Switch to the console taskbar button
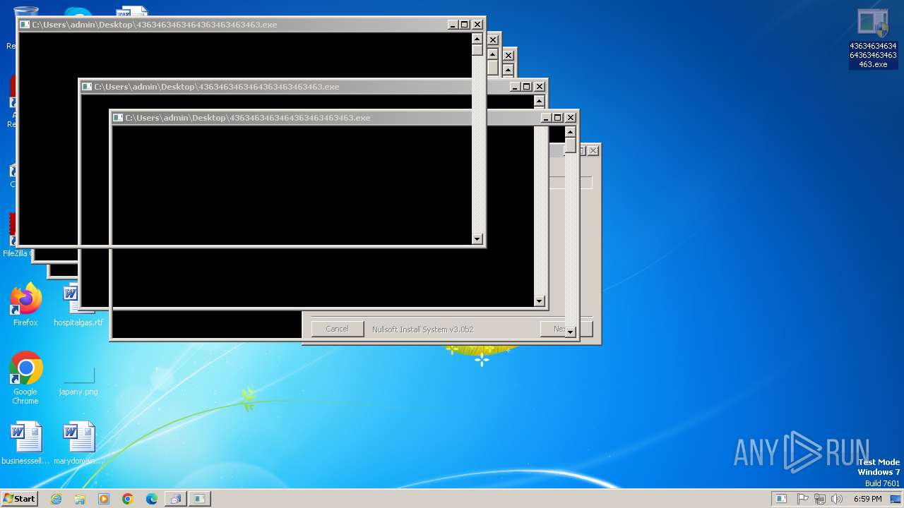 (199, 499)
